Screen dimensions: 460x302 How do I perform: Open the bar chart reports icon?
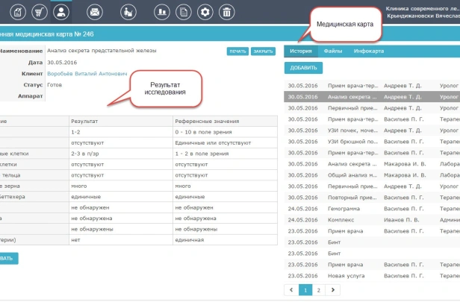[161, 11]
